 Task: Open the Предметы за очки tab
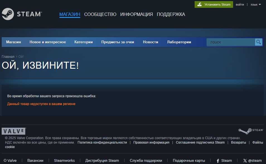click(118, 42)
